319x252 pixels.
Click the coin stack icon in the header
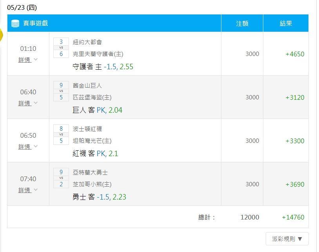point(15,23)
